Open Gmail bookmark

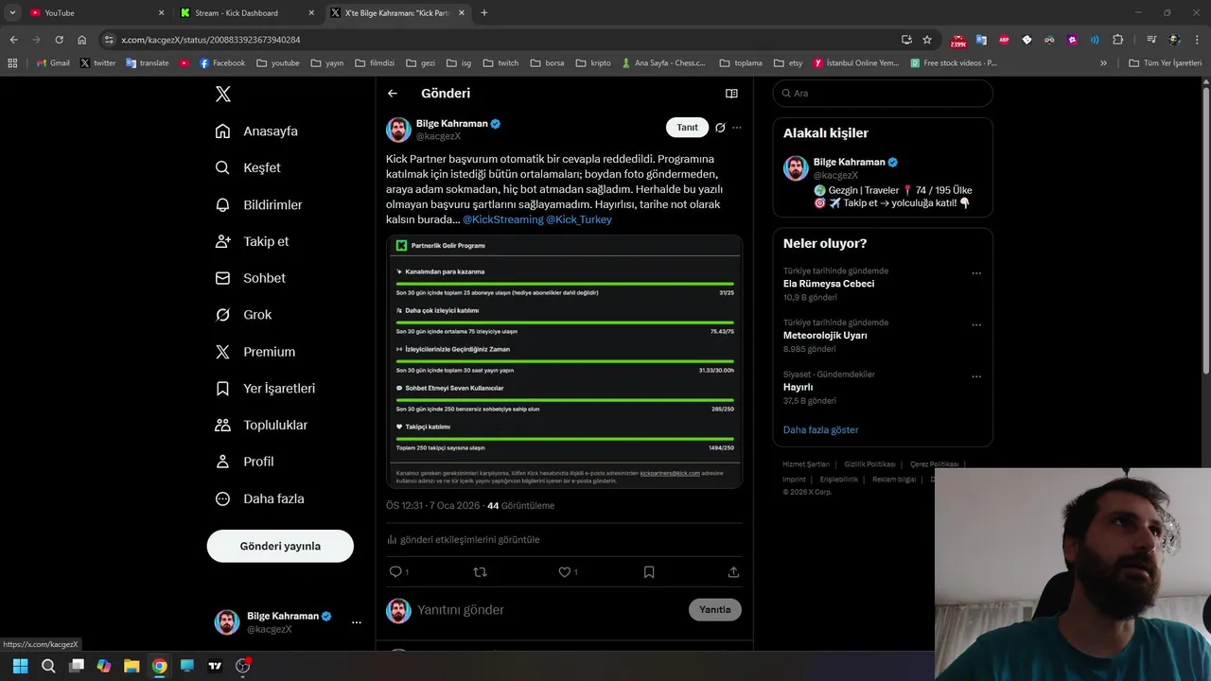coord(53,63)
